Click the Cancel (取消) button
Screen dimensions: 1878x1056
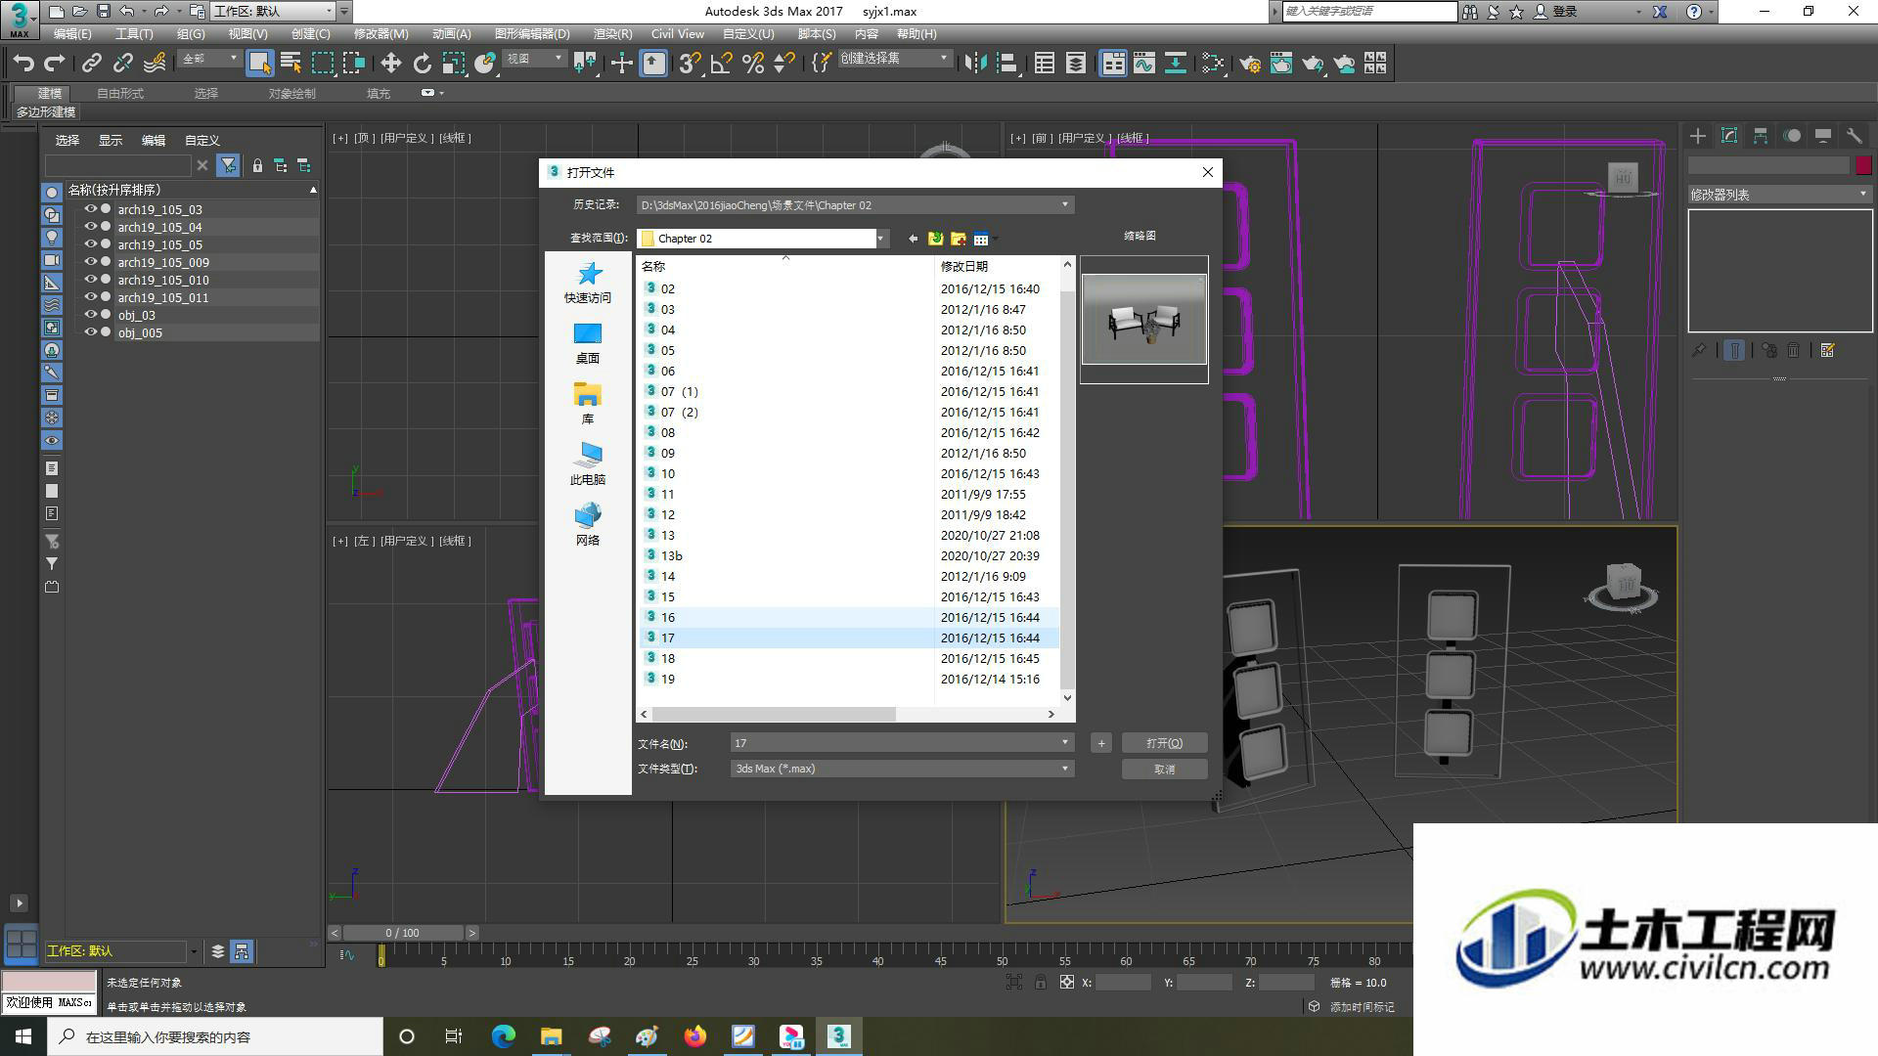(1164, 769)
